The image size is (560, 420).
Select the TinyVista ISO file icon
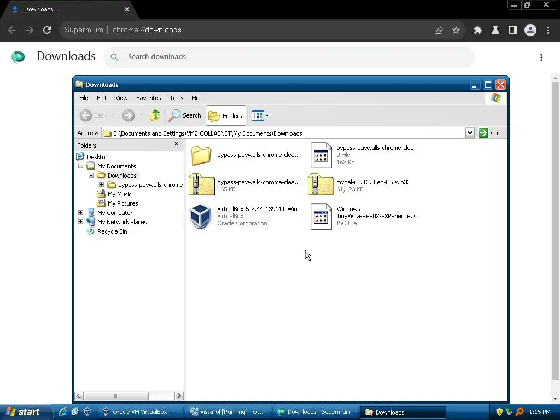(320, 217)
